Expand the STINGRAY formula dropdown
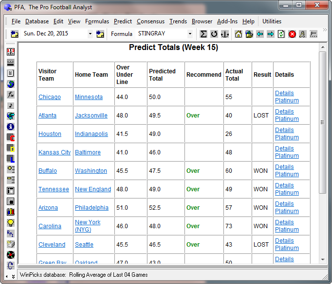Screen dimensions: 332x284 (x=190, y=34)
